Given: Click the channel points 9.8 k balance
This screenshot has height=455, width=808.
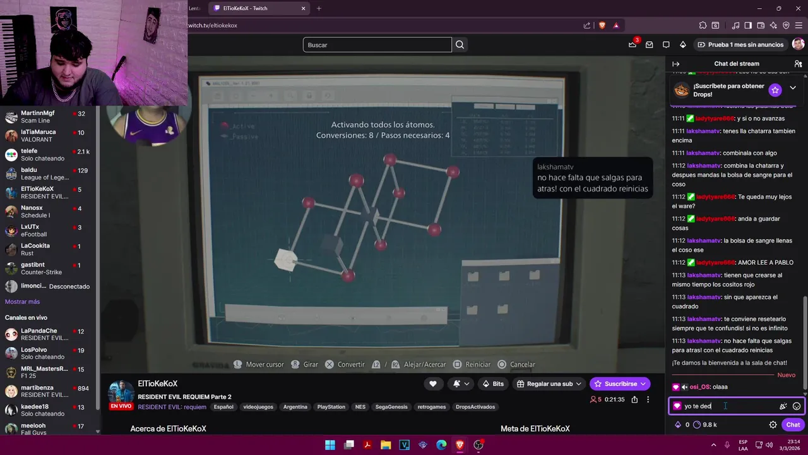Looking at the screenshot, I should 705,425.
